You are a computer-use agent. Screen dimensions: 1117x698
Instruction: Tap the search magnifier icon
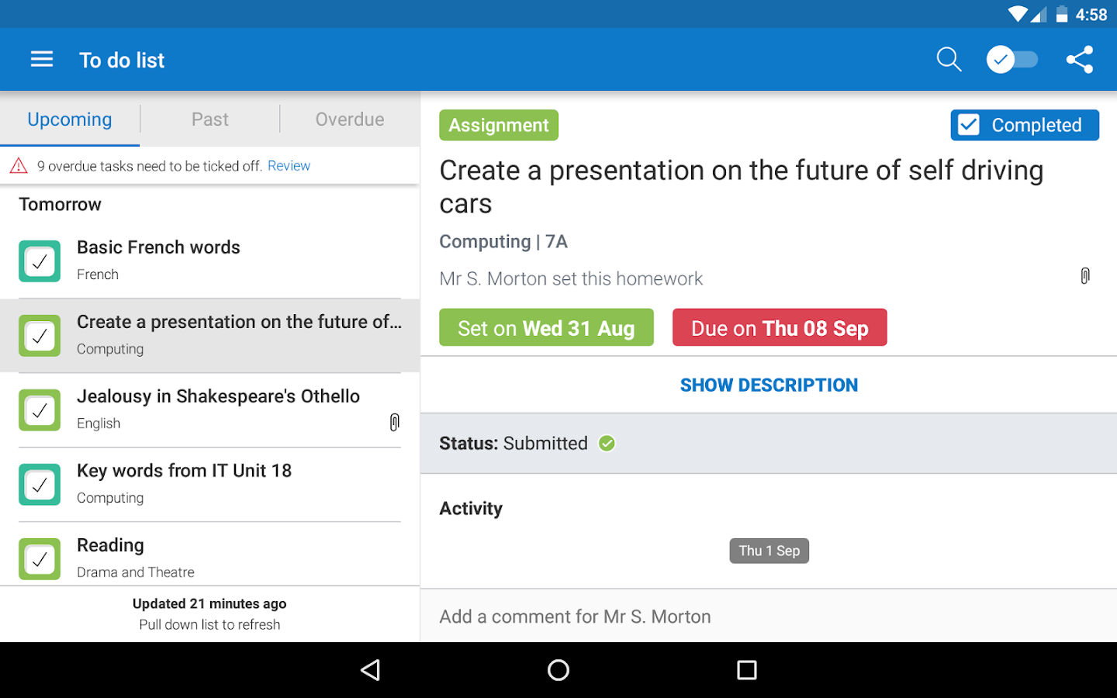click(949, 60)
